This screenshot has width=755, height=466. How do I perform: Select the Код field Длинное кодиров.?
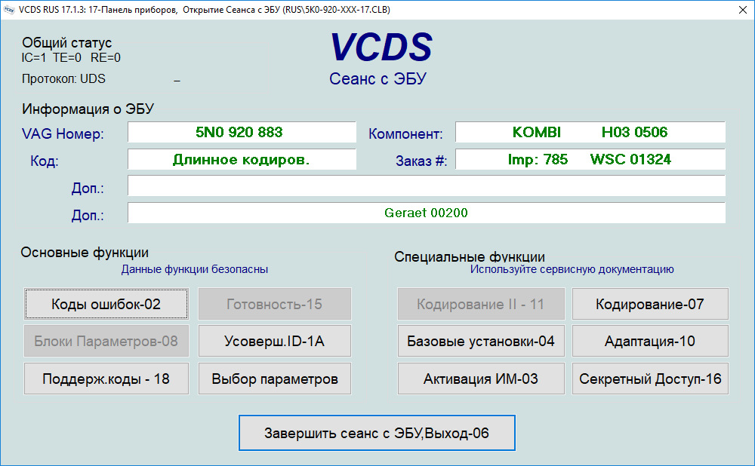(x=242, y=159)
